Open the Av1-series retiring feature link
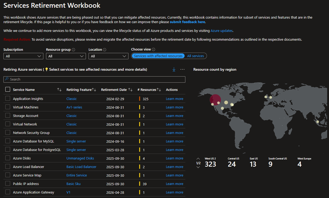 [x=74, y=107]
